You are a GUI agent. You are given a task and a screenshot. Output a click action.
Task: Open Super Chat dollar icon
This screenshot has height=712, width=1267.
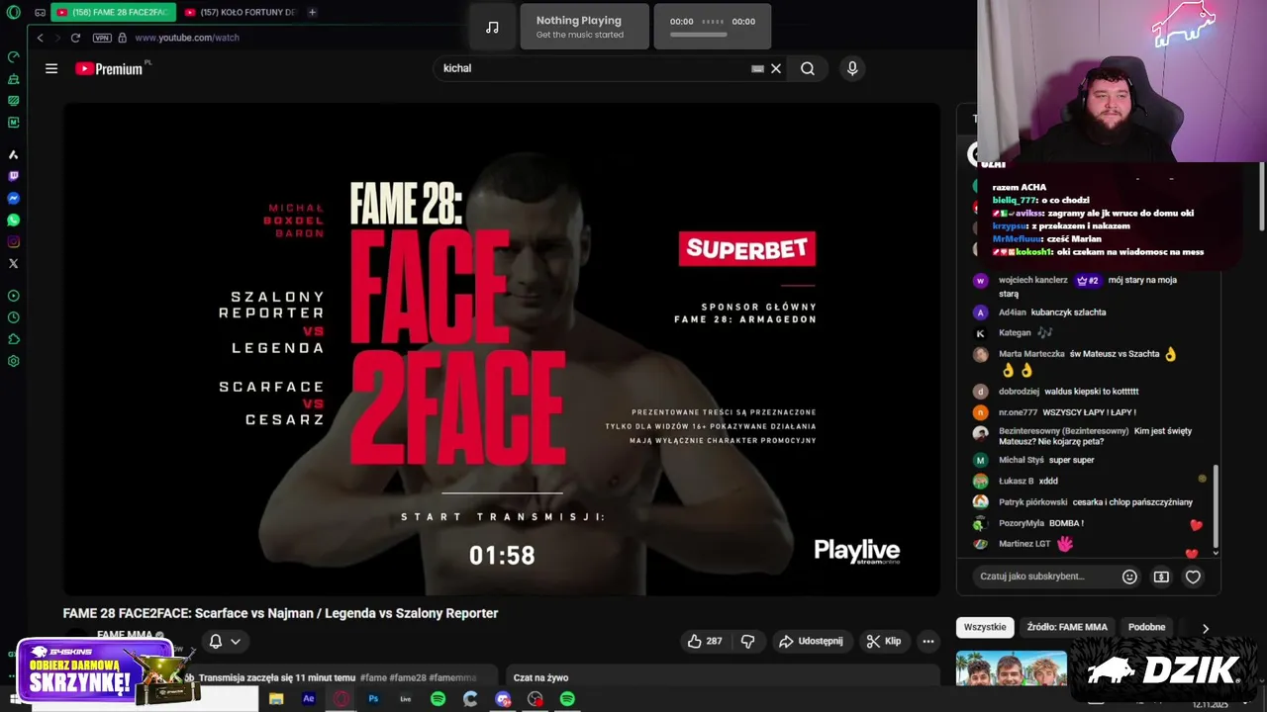(1161, 577)
